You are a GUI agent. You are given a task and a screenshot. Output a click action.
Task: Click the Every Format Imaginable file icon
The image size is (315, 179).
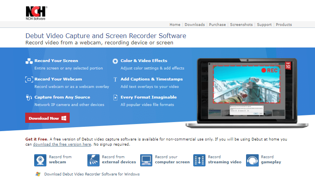coord(115,97)
